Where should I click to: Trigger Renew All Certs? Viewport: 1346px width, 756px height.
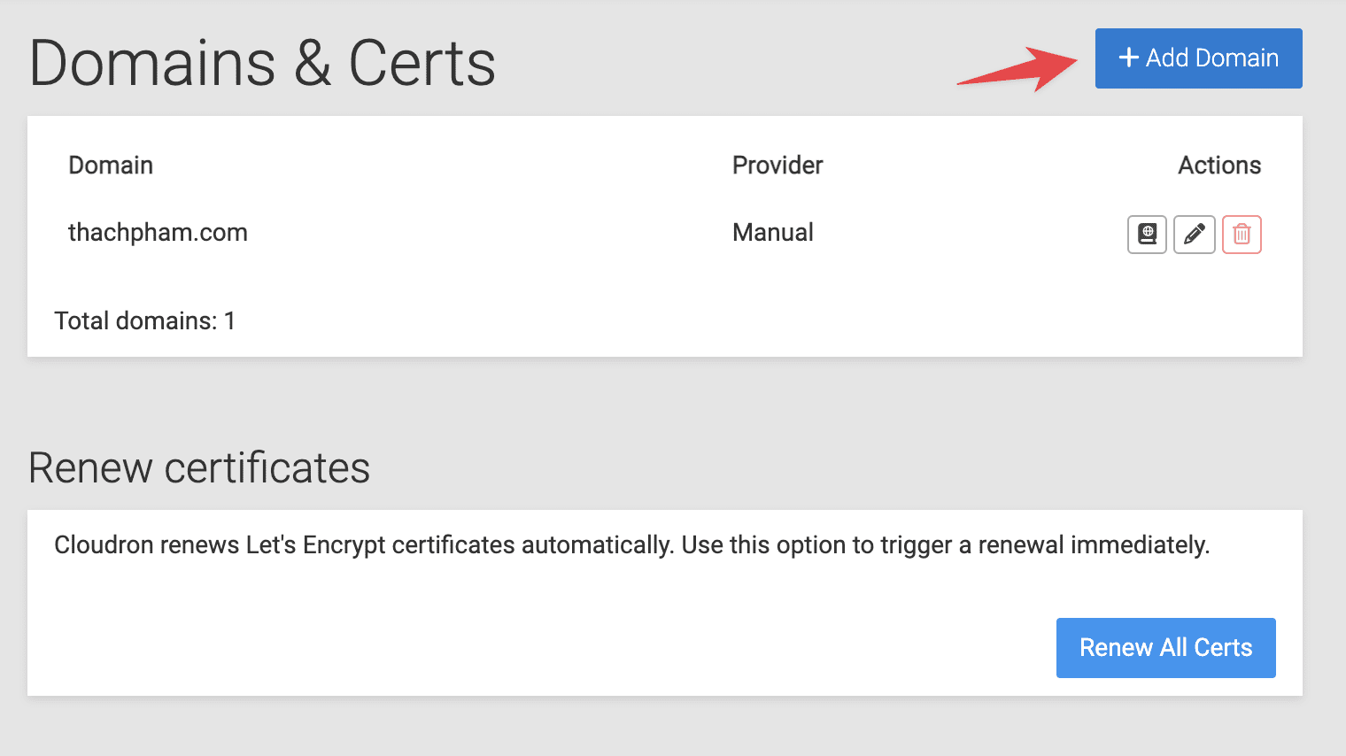[1165, 648]
